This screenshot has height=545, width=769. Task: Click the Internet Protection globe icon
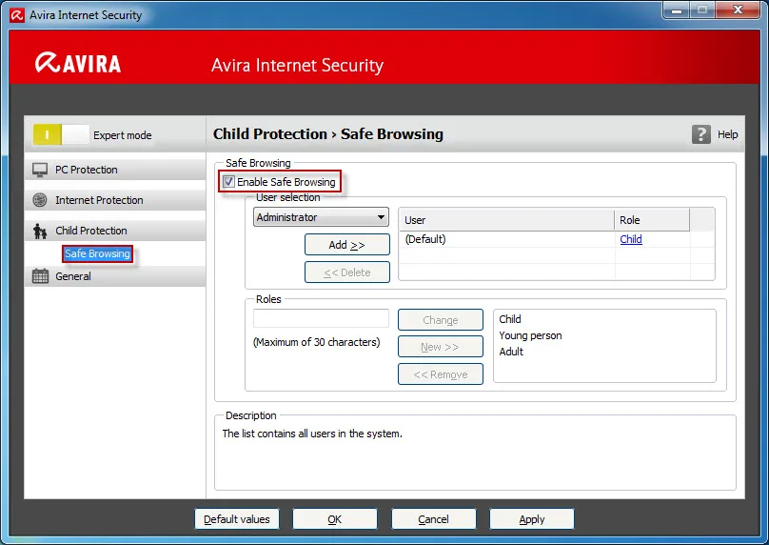tap(40, 200)
